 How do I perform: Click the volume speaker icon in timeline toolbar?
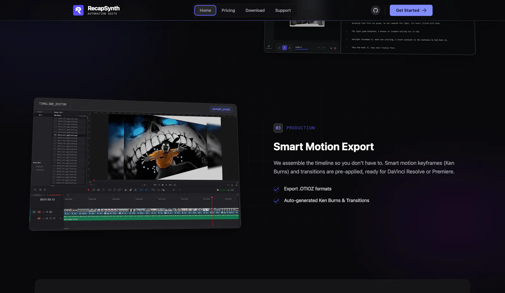tap(218, 190)
